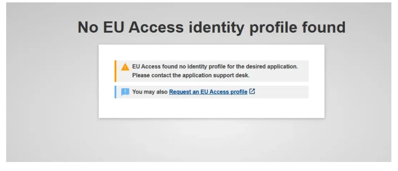
Task: Click the Please contact the application support desk line
Action: (191, 75)
